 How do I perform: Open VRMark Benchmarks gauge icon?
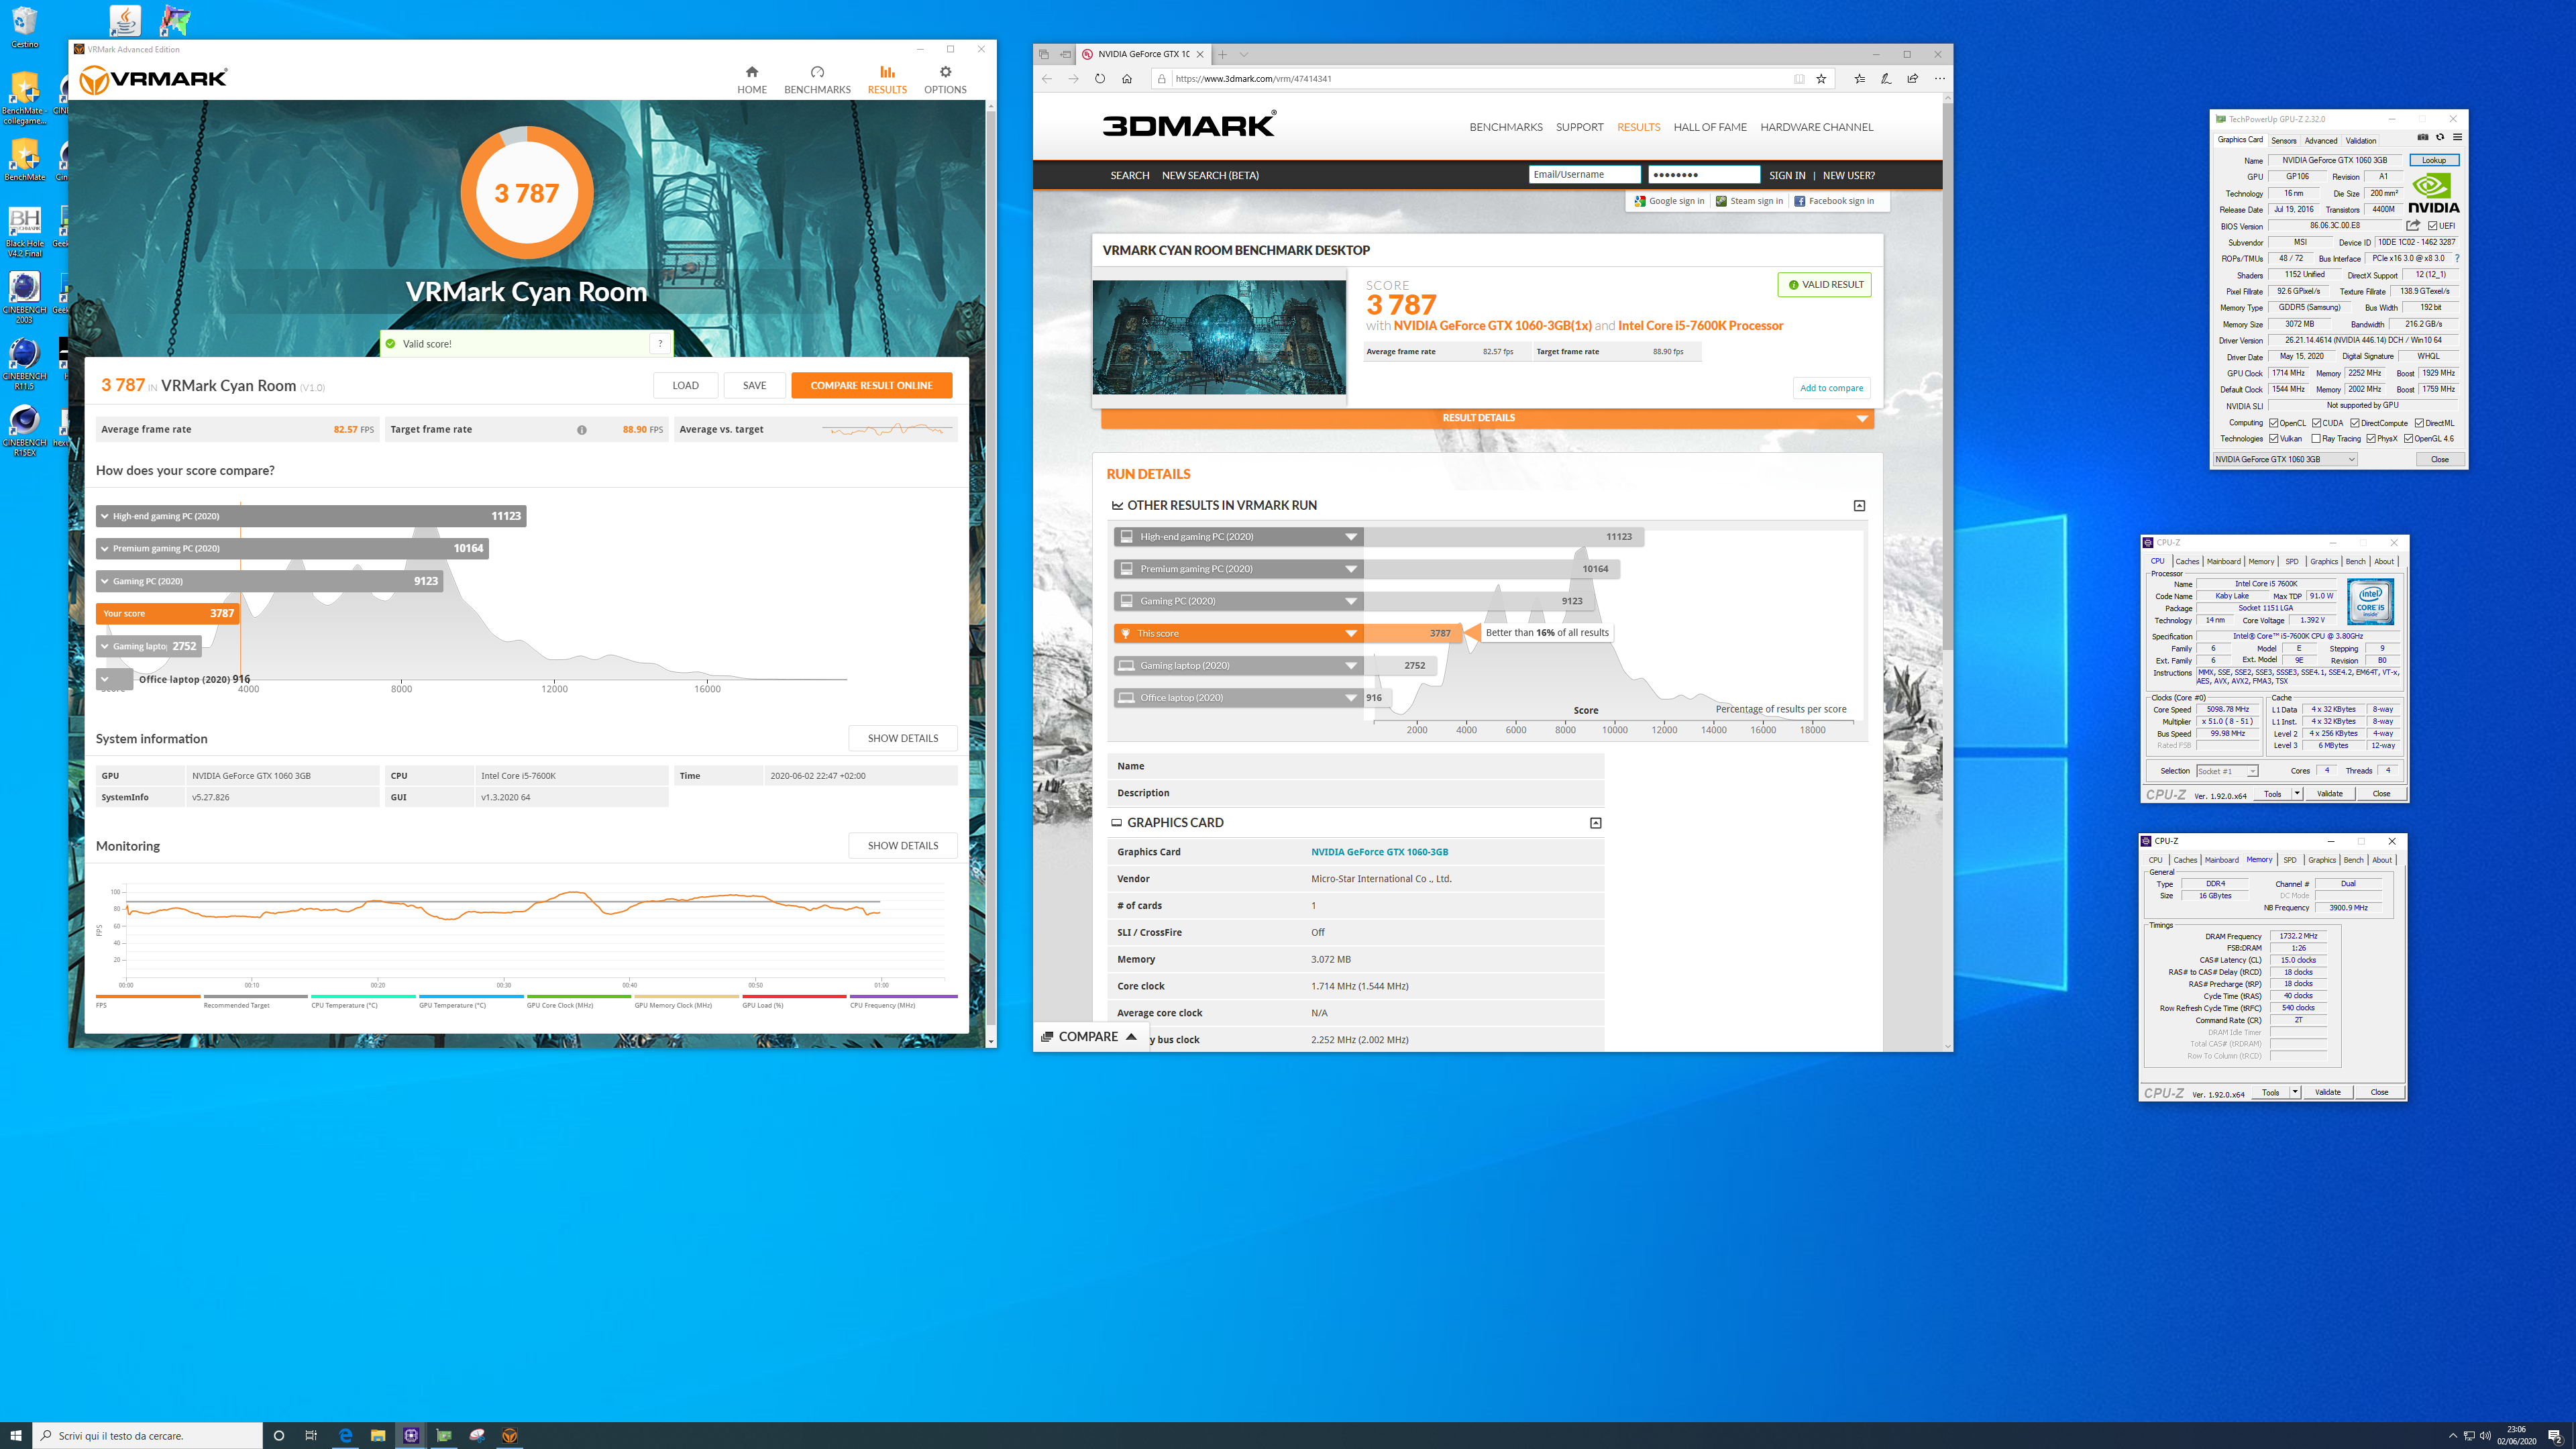[817, 72]
